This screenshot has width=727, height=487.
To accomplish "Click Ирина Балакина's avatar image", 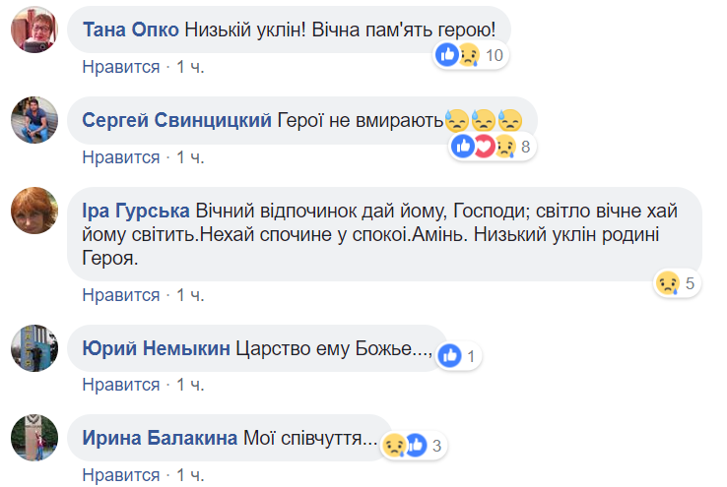I will click(x=31, y=437).
